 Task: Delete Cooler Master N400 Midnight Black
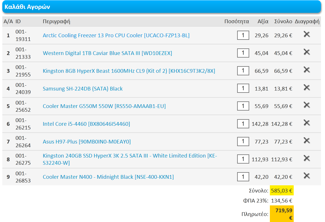pos(307,176)
